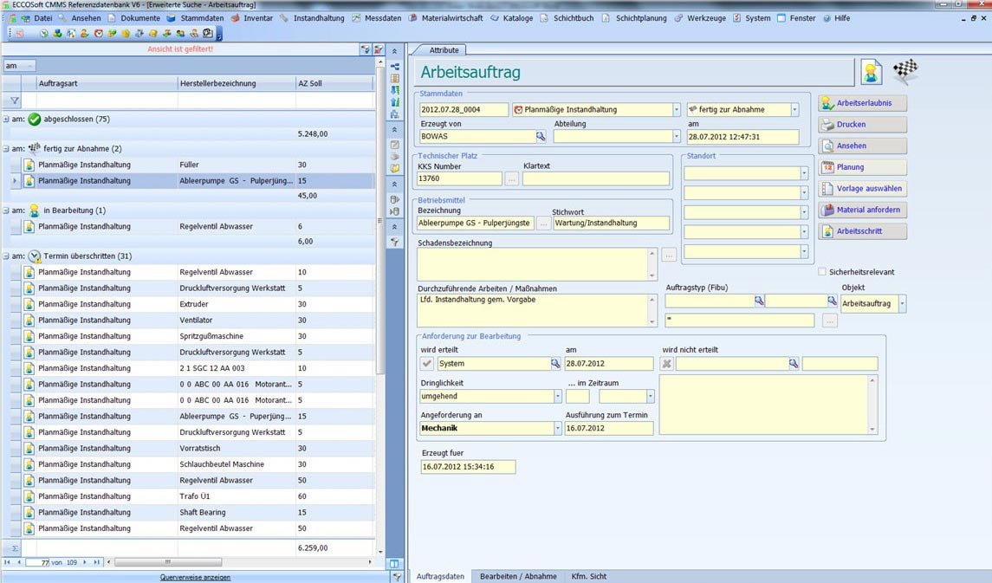This screenshot has height=583, width=992.
Task: Click the Drucken button
Action: click(x=862, y=125)
